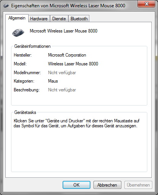Open the Dienste tab
Screen dimensions: 158x195
pos(59,19)
